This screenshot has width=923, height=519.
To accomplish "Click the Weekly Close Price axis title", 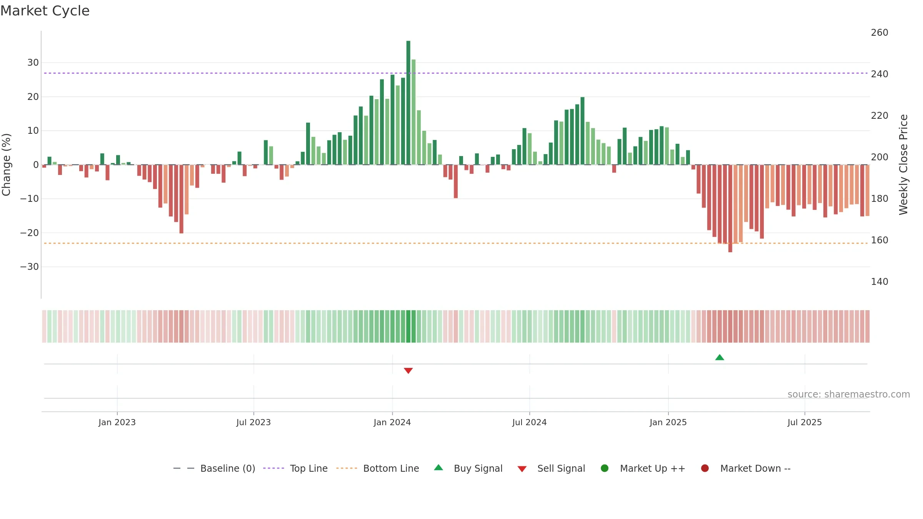I will 903,165.
